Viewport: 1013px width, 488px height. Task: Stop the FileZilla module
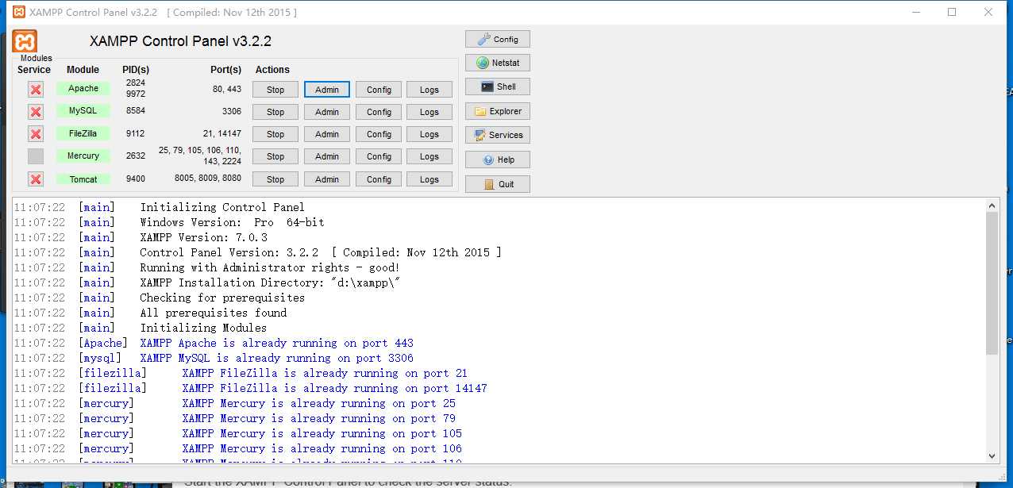(x=275, y=134)
